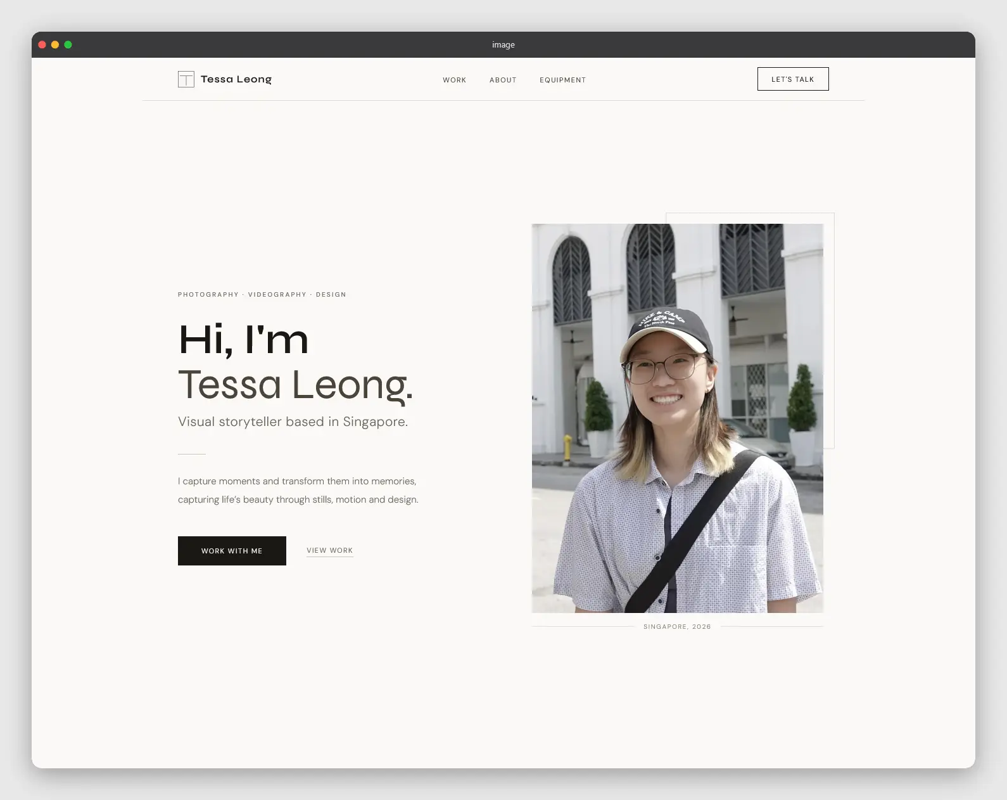Close the window with red button
The height and width of the screenshot is (800, 1007).
click(42, 44)
